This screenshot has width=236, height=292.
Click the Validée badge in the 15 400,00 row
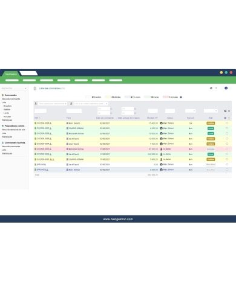point(211,123)
